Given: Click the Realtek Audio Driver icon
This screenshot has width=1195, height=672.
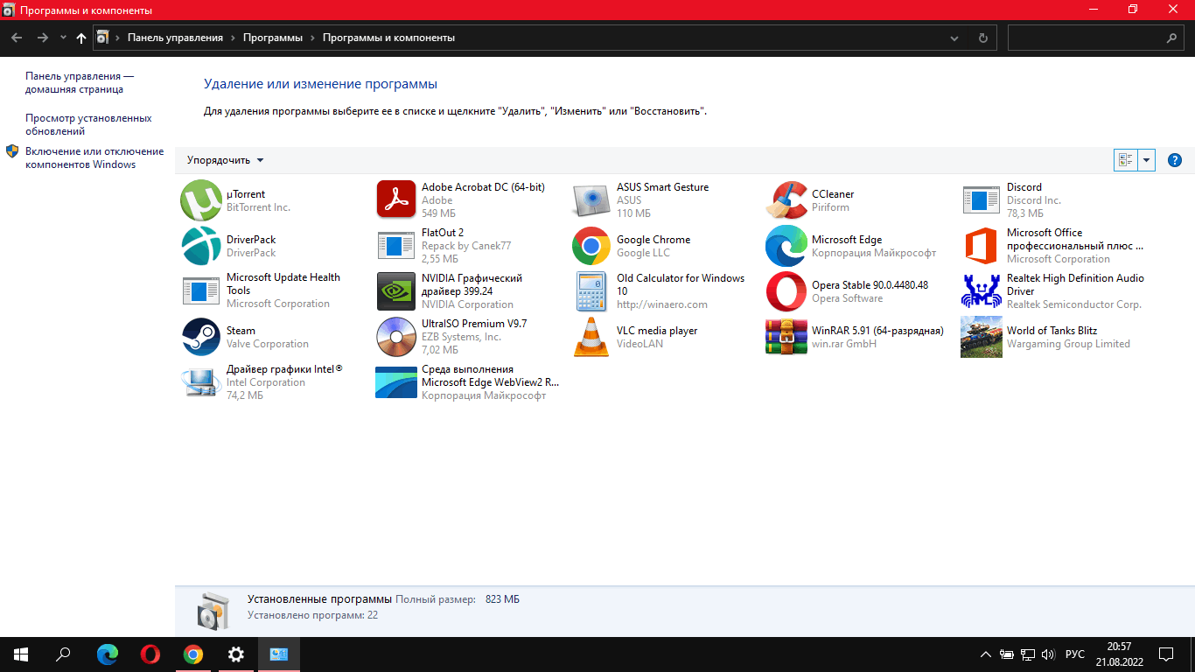Looking at the screenshot, I should tap(982, 291).
